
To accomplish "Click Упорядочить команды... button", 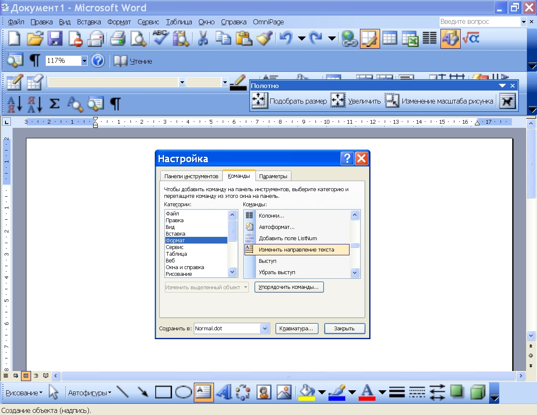I will pos(289,287).
